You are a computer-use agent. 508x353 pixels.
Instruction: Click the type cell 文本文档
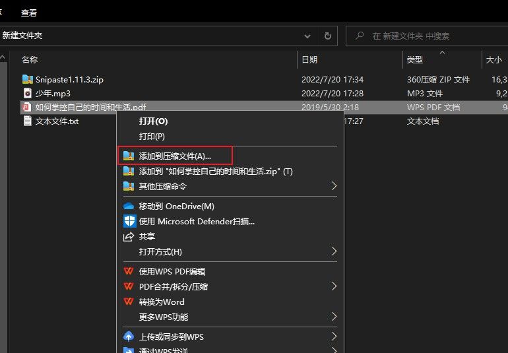pyautogui.click(x=423, y=121)
